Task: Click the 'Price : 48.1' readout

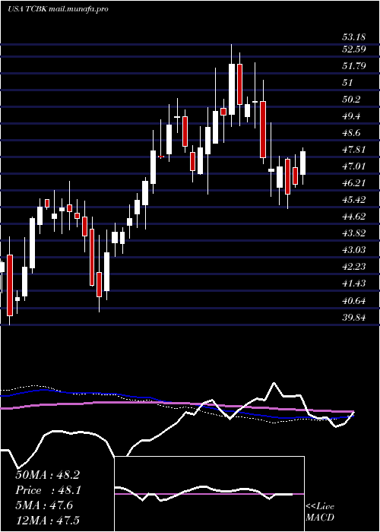Action: point(47,490)
